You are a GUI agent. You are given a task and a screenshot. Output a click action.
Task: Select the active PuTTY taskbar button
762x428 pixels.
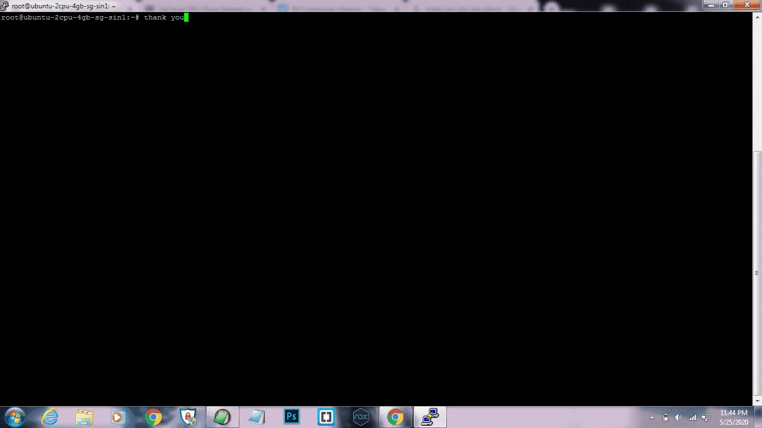click(x=430, y=417)
